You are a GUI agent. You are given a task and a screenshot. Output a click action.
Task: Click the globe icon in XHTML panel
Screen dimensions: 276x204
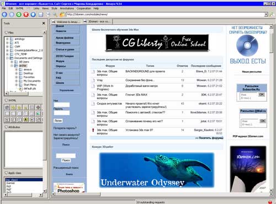pyautogui.click(x=38, y=107)
